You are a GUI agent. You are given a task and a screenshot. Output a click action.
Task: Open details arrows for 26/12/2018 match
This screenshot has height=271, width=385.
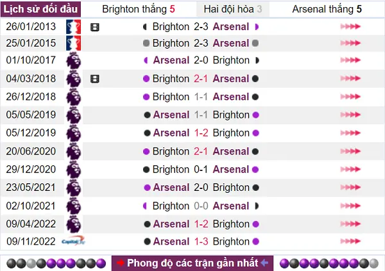click(350, 97)
